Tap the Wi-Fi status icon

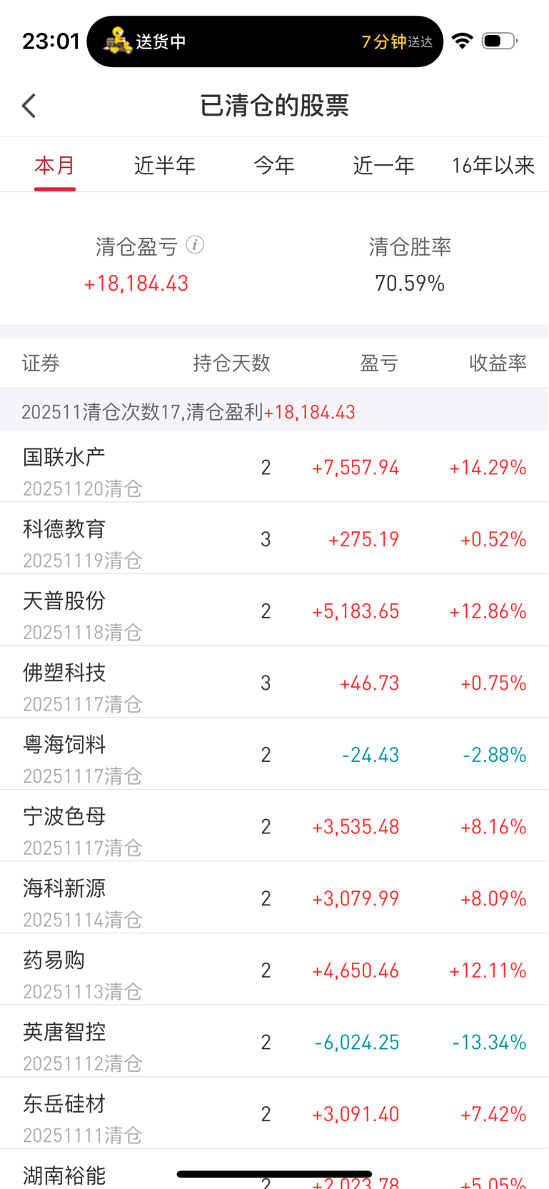point(463,41)
